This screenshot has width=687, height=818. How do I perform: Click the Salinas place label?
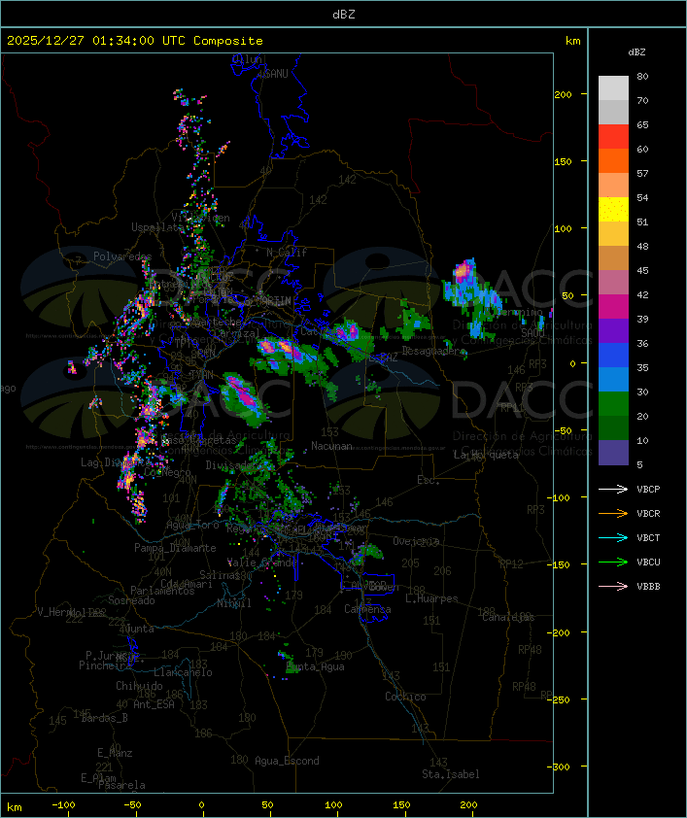219,575
